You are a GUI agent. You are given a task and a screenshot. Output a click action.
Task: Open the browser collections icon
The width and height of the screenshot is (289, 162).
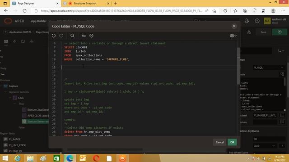pos(245,11)
